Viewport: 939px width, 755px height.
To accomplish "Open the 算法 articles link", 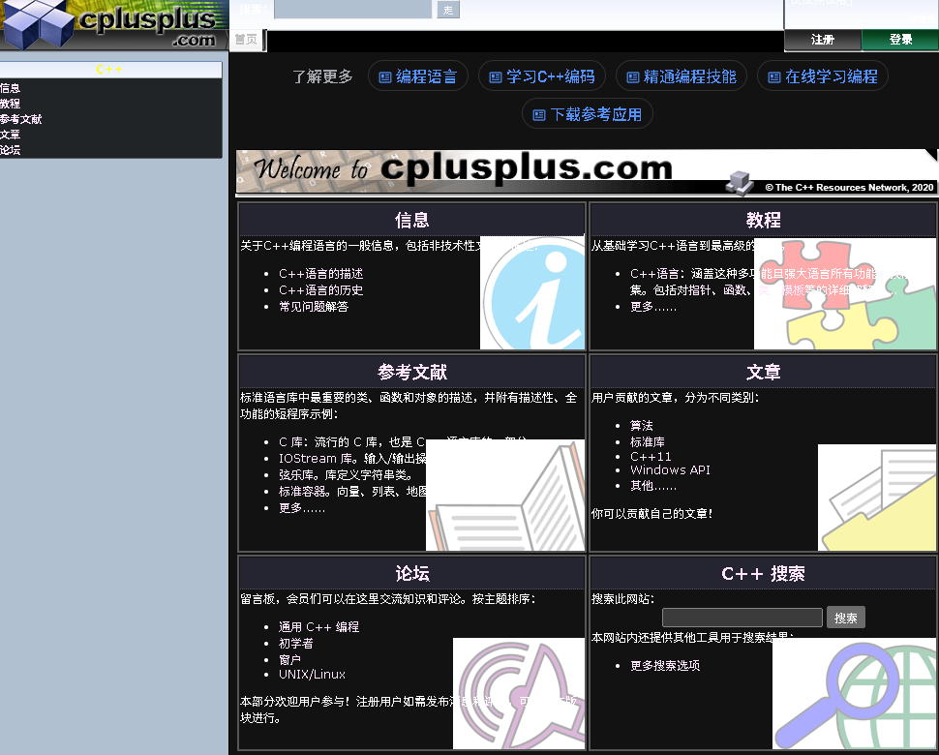I will click(x=642, y=426).
